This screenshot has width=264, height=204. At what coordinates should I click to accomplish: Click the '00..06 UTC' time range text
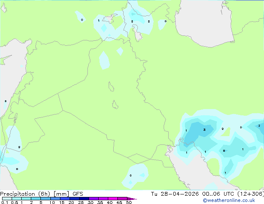[x=218, y=194]
